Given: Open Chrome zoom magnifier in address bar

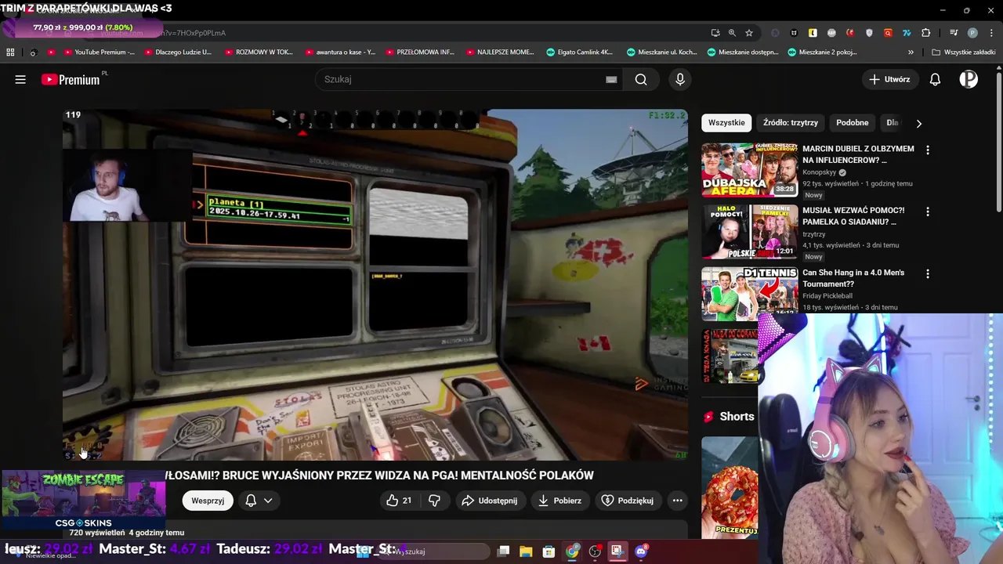Looking at the screenshot, I should [x=732, y=33].
